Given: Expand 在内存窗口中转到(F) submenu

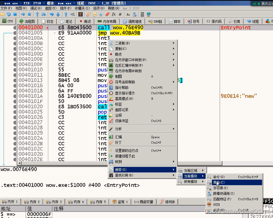Looking at the screenshot, I should [x=142, y=60].
